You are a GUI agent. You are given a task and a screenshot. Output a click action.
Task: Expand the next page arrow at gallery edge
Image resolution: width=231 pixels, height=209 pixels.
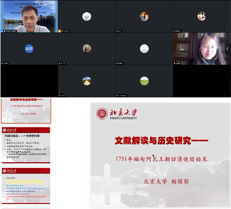pos(228,49)
